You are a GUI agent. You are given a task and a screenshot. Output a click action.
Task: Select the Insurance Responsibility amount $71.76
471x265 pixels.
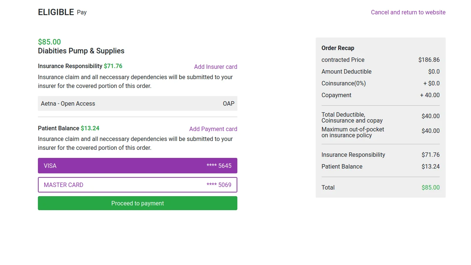click(431, 155)
